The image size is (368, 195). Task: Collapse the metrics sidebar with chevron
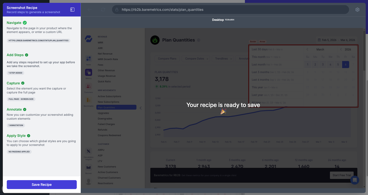coord(140,108)
